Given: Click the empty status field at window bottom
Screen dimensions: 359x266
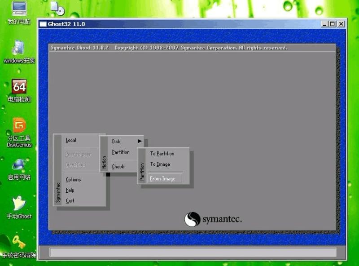Looking at the screenshot, I should 193,252.
